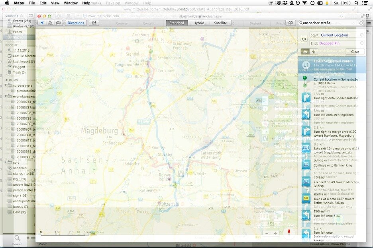This screenshot has width=373, height=248.
Task: Click the current location arrow in Maps toolbar
Action: pos(42,23)
